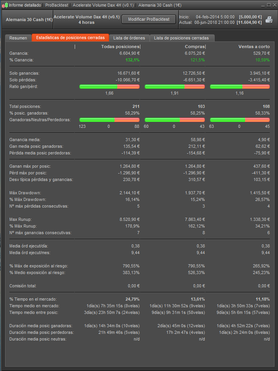Open Lista de posiciones cerradas tab

(181, 38)
